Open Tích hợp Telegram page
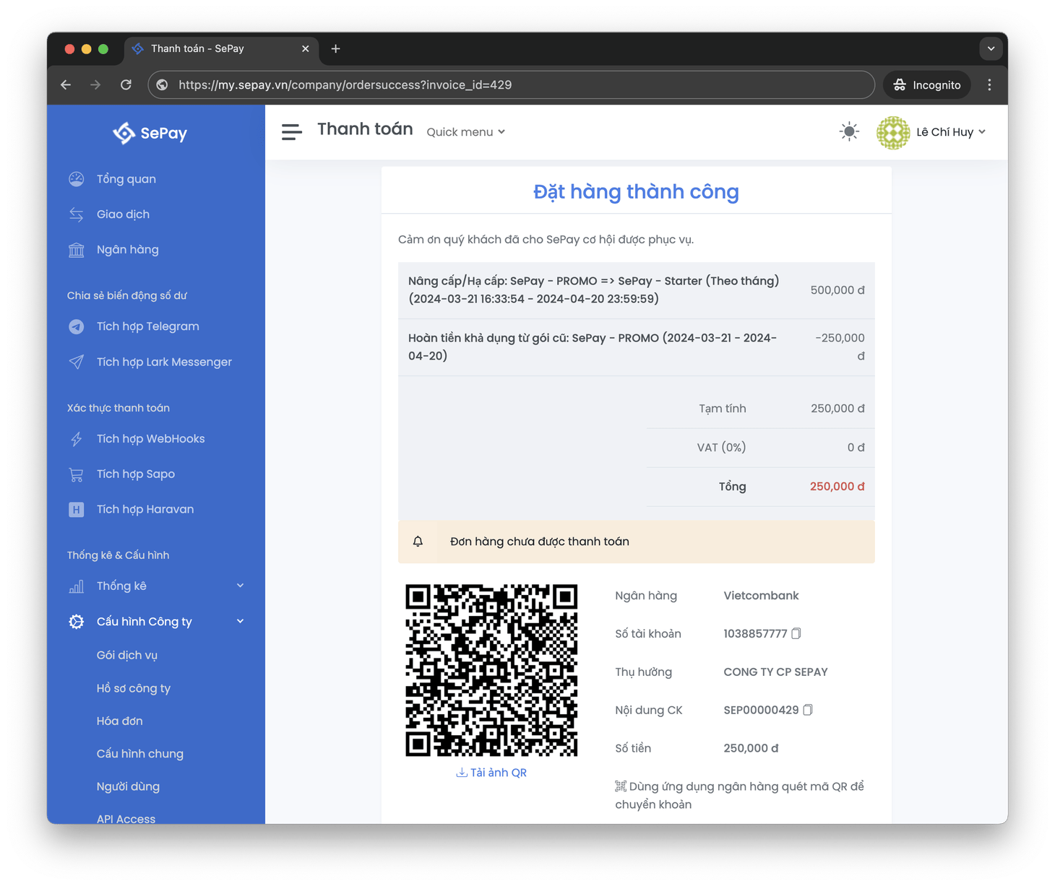Image resolution: width=1055 pixels, height=886 pixels. pyautogui.click(x=148, y=326)
